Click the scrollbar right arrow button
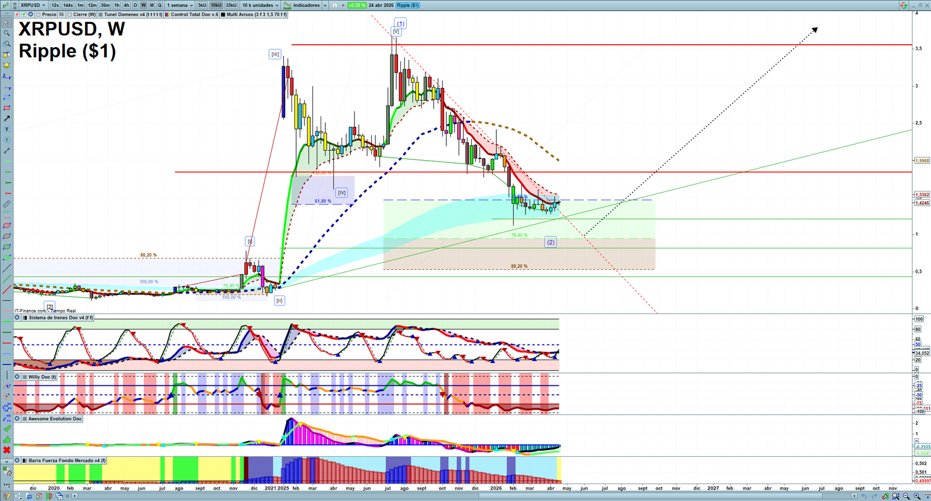Screen dimensions: 931x501 click(854, 496)
